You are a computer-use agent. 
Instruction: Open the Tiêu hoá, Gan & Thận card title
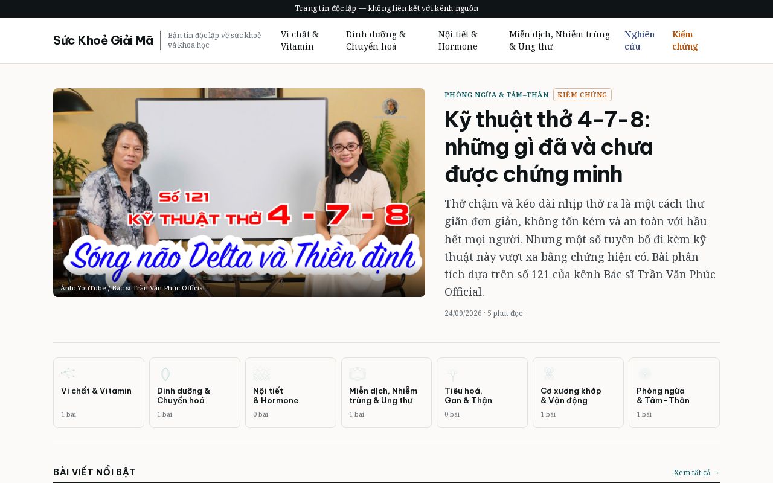coord(468,395)
